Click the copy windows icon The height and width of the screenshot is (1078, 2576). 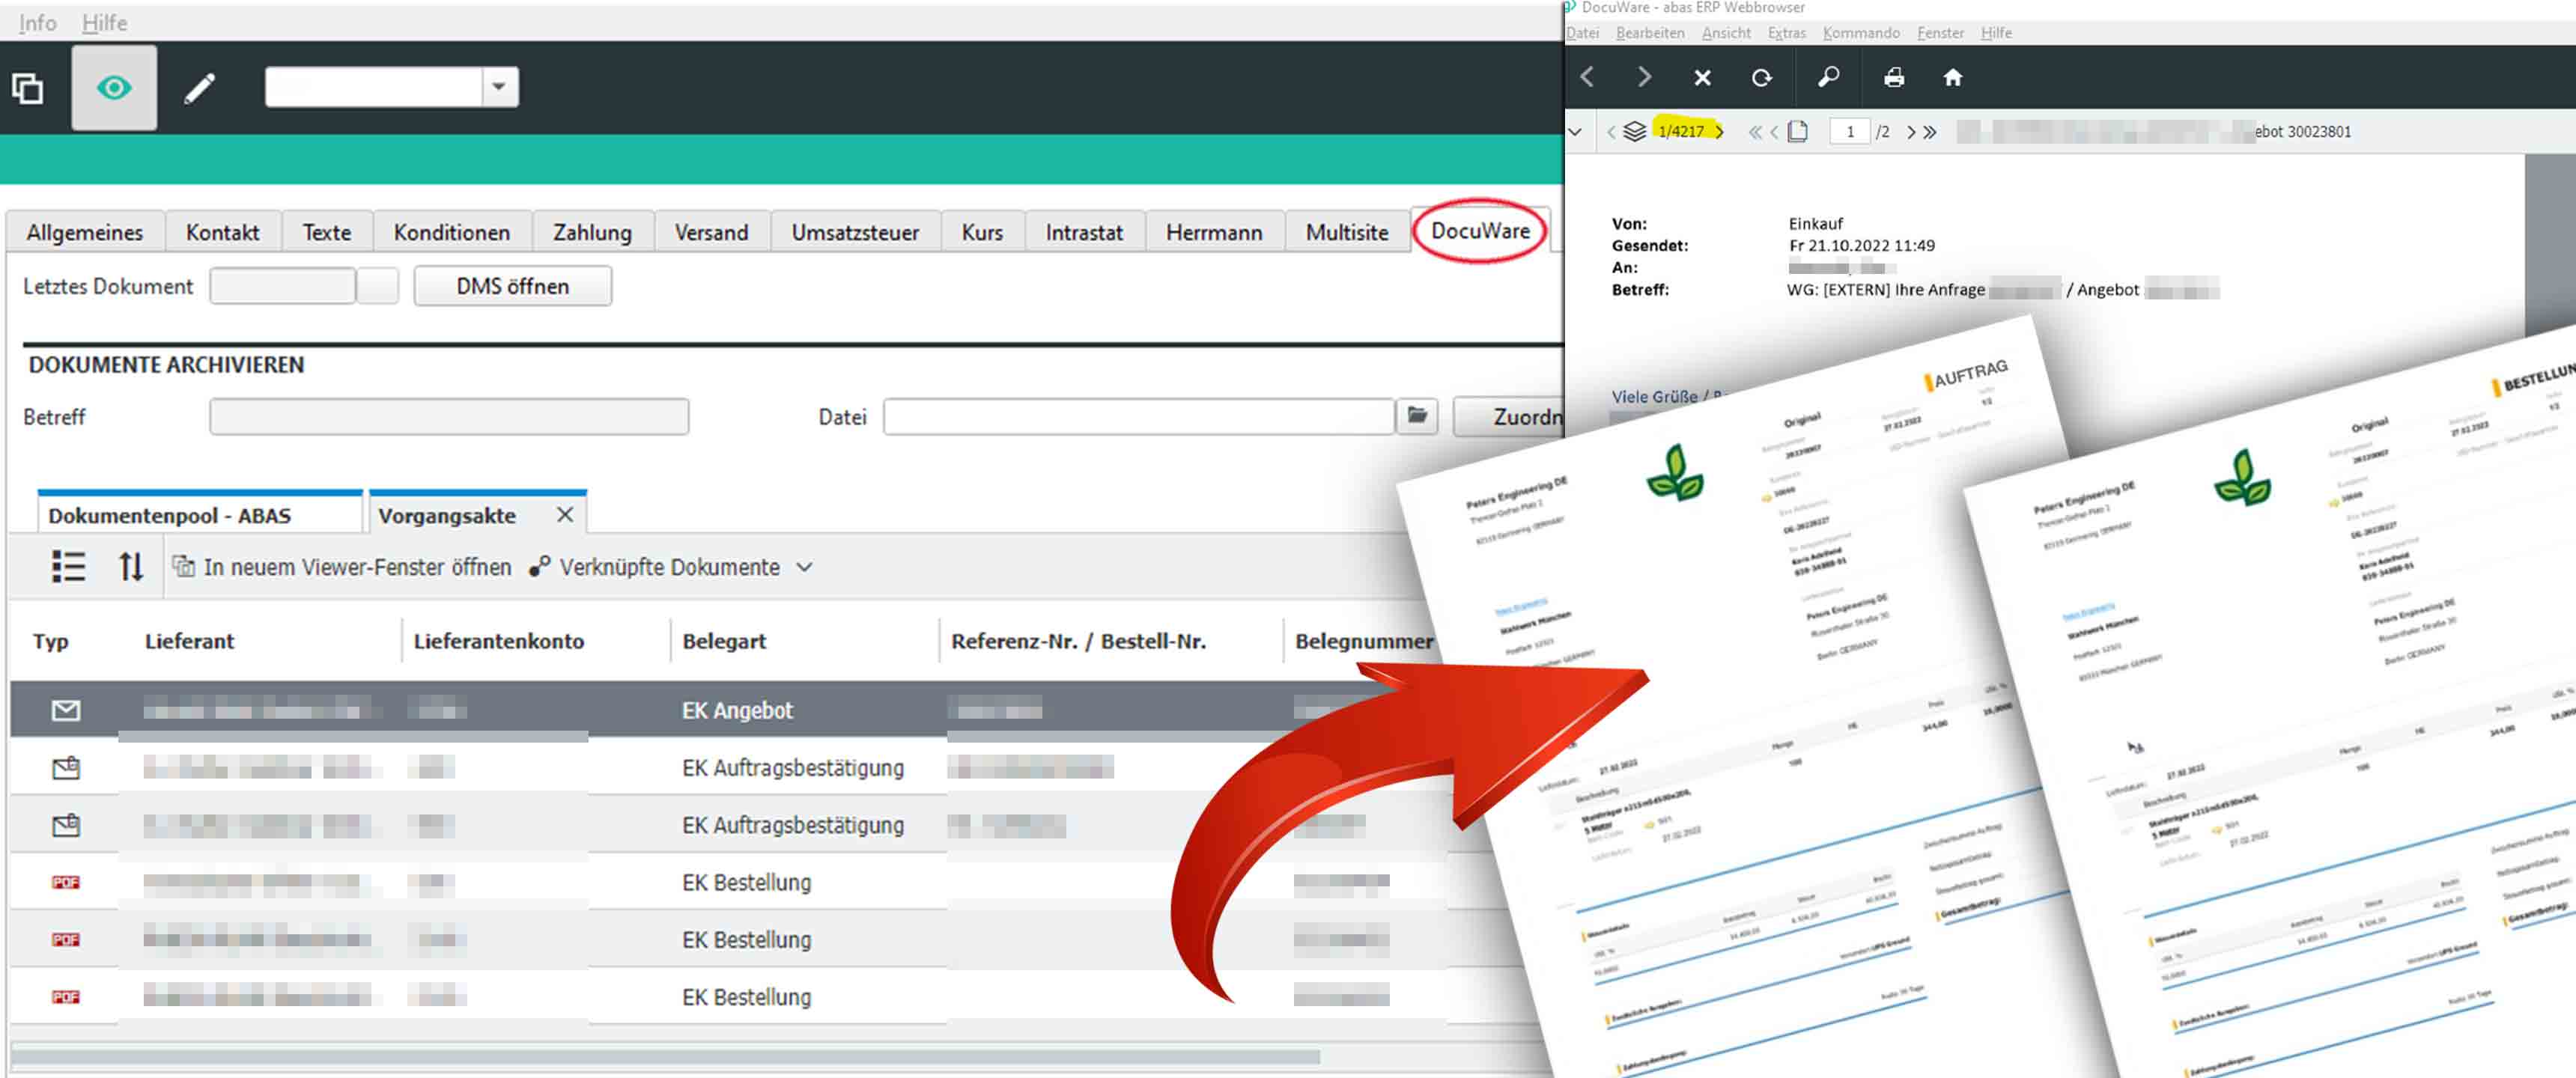point(28,88)
